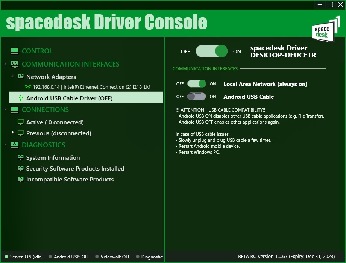Enable the Android USB Cable switch
This screenshot has height=263, width=346.
click(x=197, y=96)
